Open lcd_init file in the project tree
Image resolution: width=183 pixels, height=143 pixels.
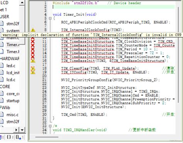click(13, 73)
